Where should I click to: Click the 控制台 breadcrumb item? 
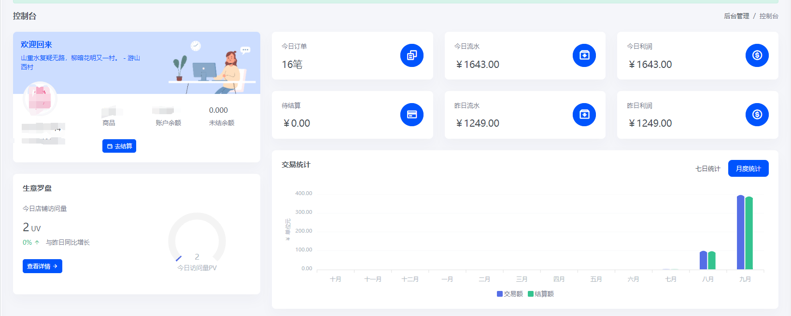tap(768, 16)
